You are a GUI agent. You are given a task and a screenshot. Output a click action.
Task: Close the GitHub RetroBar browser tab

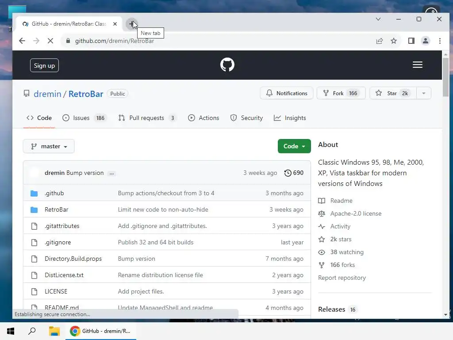[115, 24]
